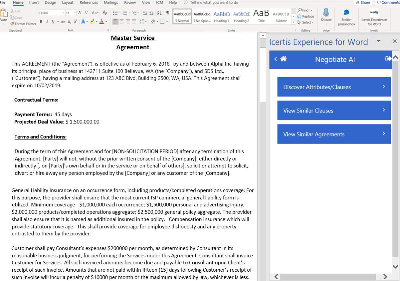Open Discover Attributes/Clauses

(x=334, y=87)
